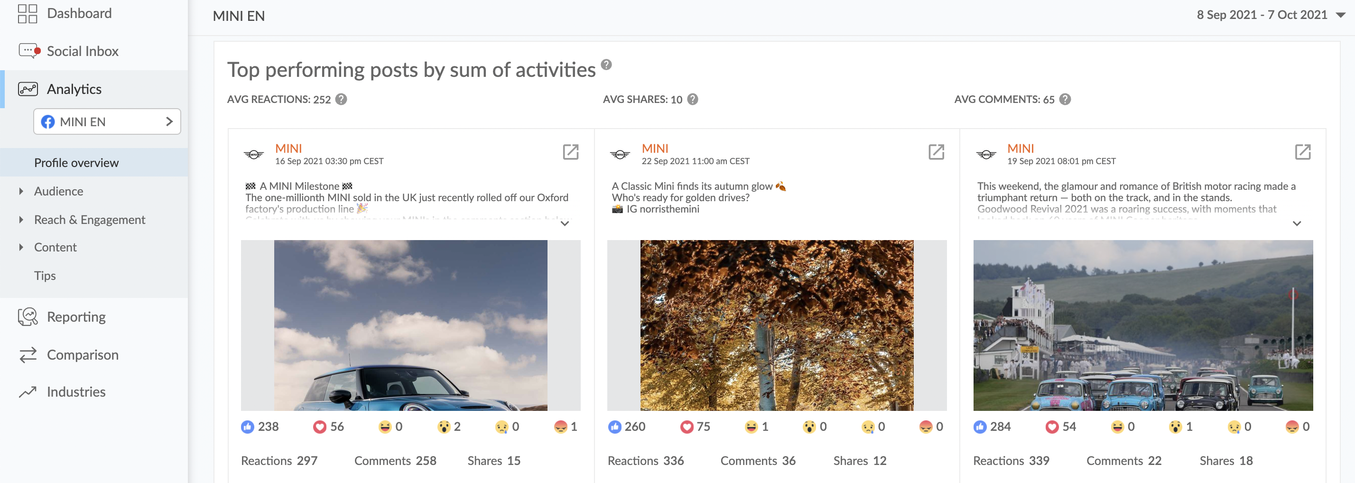Open the 16 Sep MINI post externally
Image resolution: width=1355 pixels, height=483 pixels.
coord(570,152)
